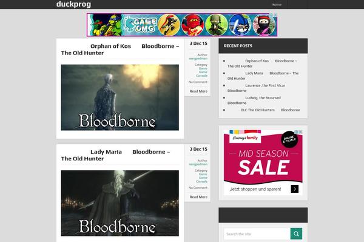Click the 3 Dec 15 date on Orphan of Kos post
This screenshot has width=364, height=242.
[198, 44]
